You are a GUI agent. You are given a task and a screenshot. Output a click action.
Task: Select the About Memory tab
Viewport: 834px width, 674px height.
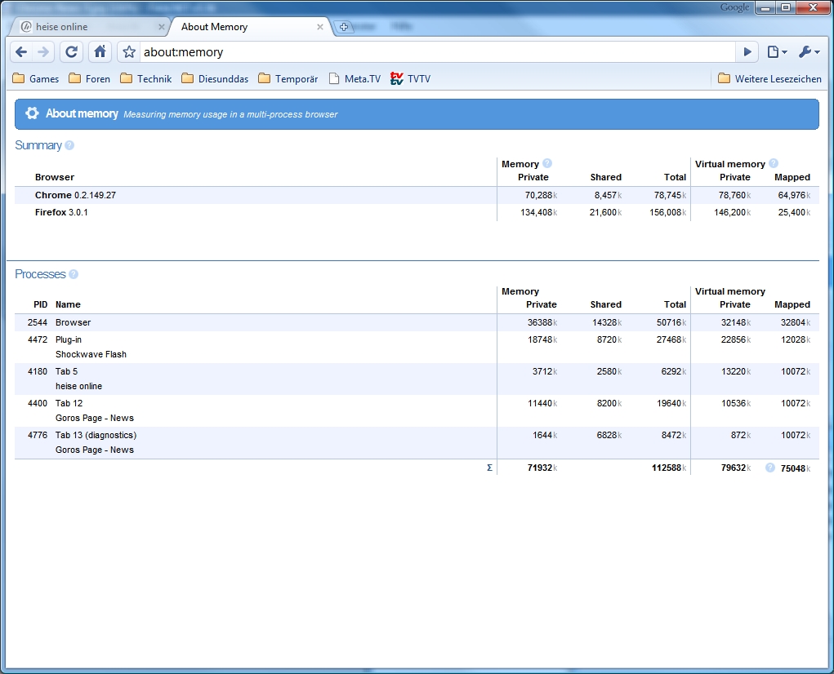pos(250,27)
